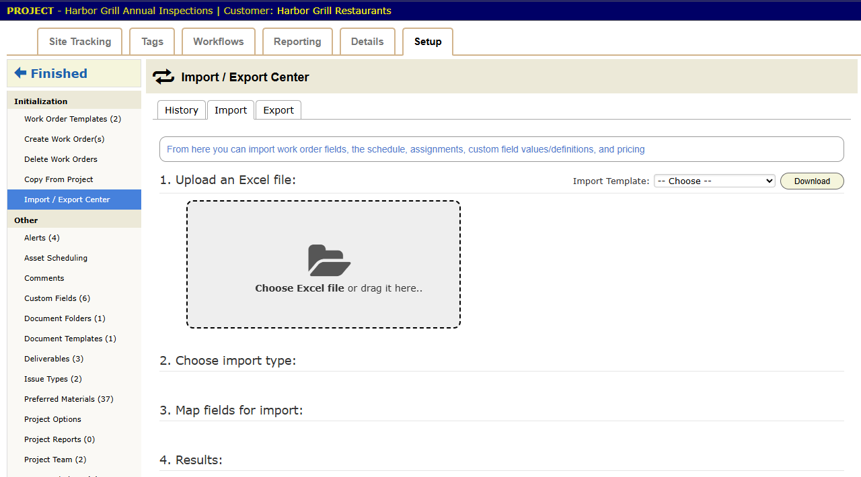Open Comments in sidebar

click(x=74, y=278)
